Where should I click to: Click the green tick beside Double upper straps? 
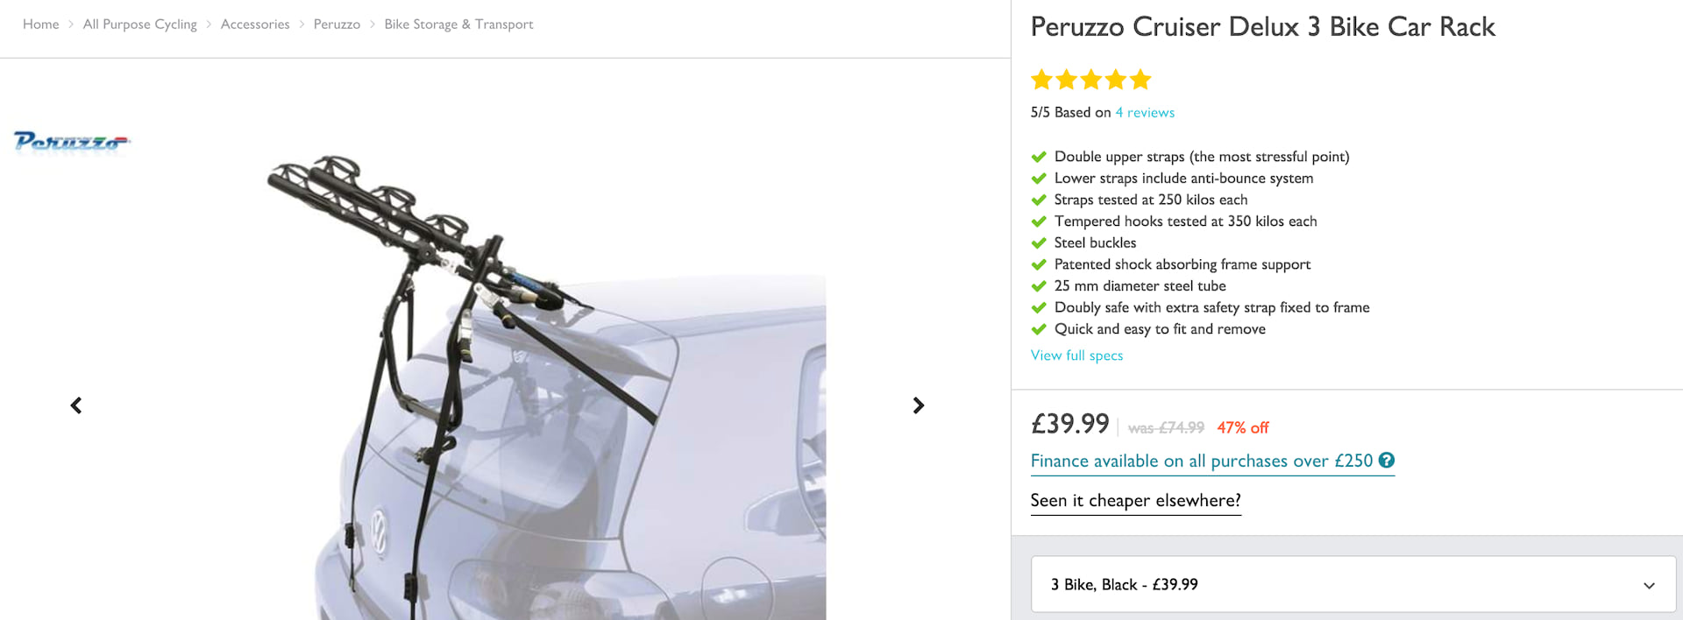click(x=1039, y=157)
